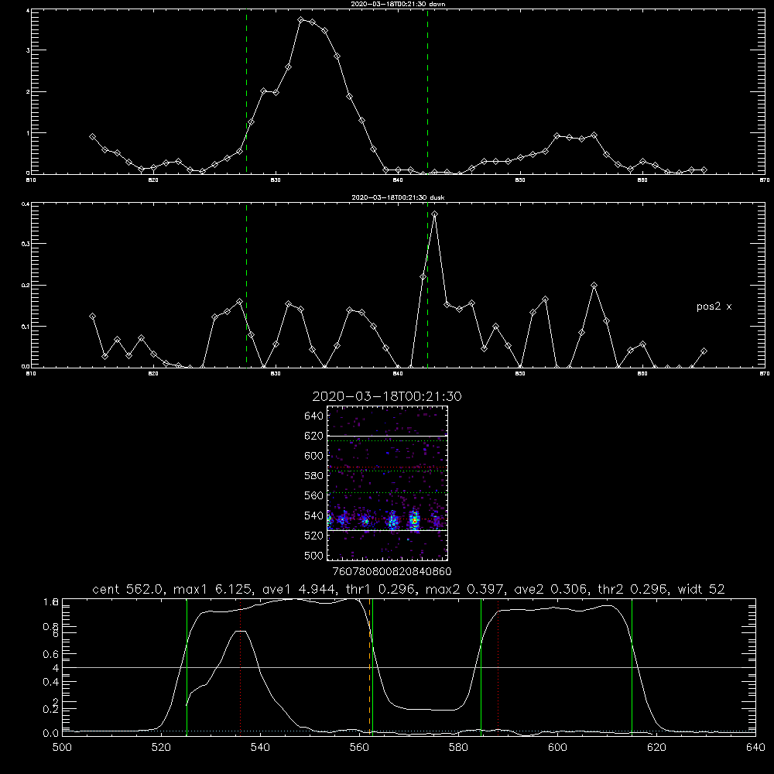Viewport: 774px width, 774px height.
Task: Select the "540" label on the color image y-axis
Action: (x=314, y=515)
